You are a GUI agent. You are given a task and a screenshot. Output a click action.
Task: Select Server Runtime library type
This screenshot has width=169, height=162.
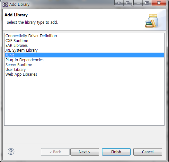(x=84, y=65)
